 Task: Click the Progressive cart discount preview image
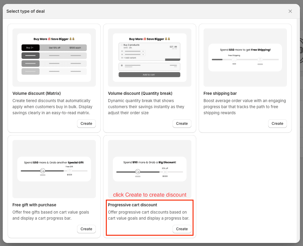click(150, 169)
